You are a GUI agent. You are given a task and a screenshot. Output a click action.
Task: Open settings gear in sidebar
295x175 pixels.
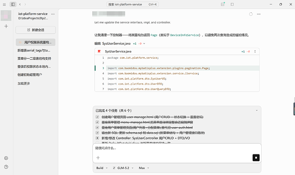[6, 158]
